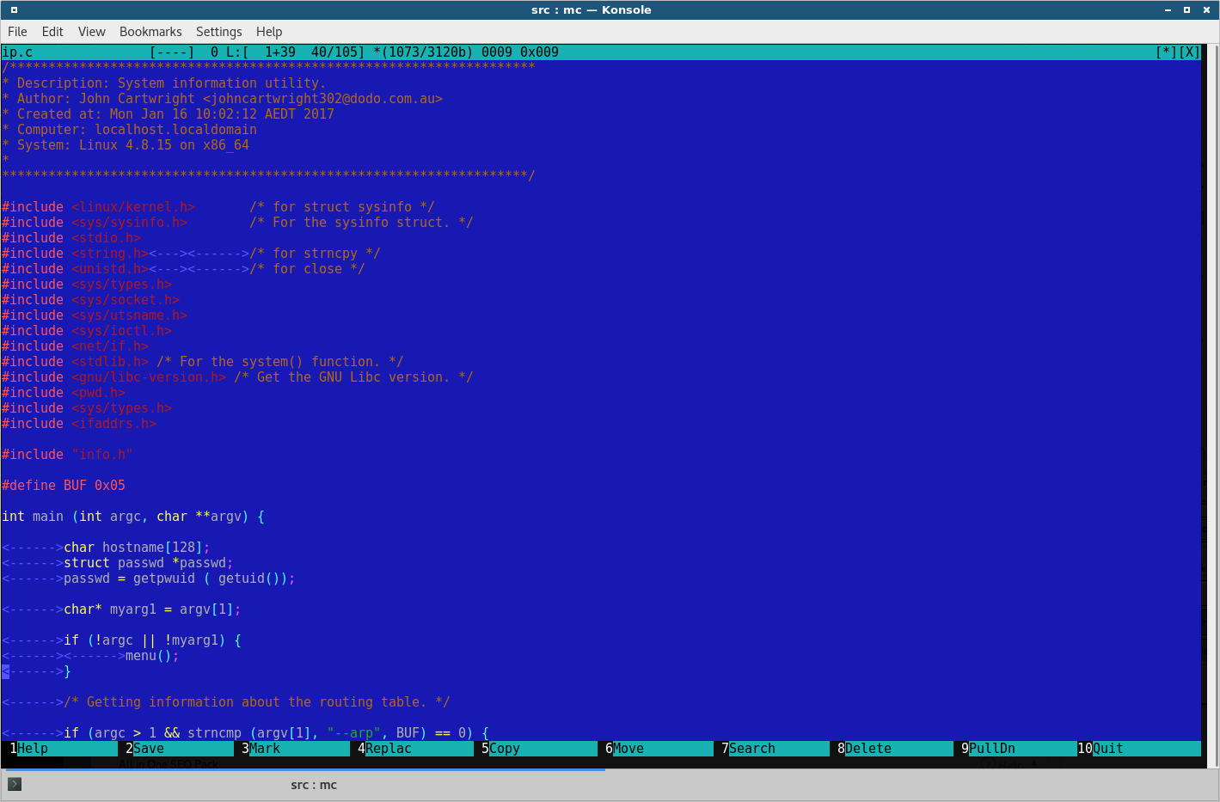Click the ip.c filename in status line
Screen dimensions: 1220x802
pos(17,52)
